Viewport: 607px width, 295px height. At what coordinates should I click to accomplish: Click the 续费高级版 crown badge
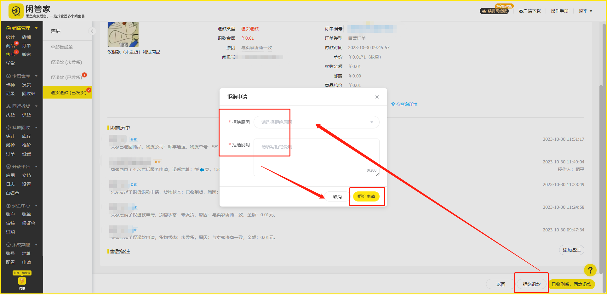click(494, 11)
